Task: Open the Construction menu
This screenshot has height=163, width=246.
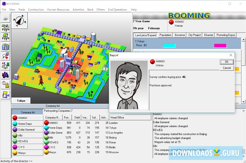Action: pyautogui.click(x=36, y=10)
